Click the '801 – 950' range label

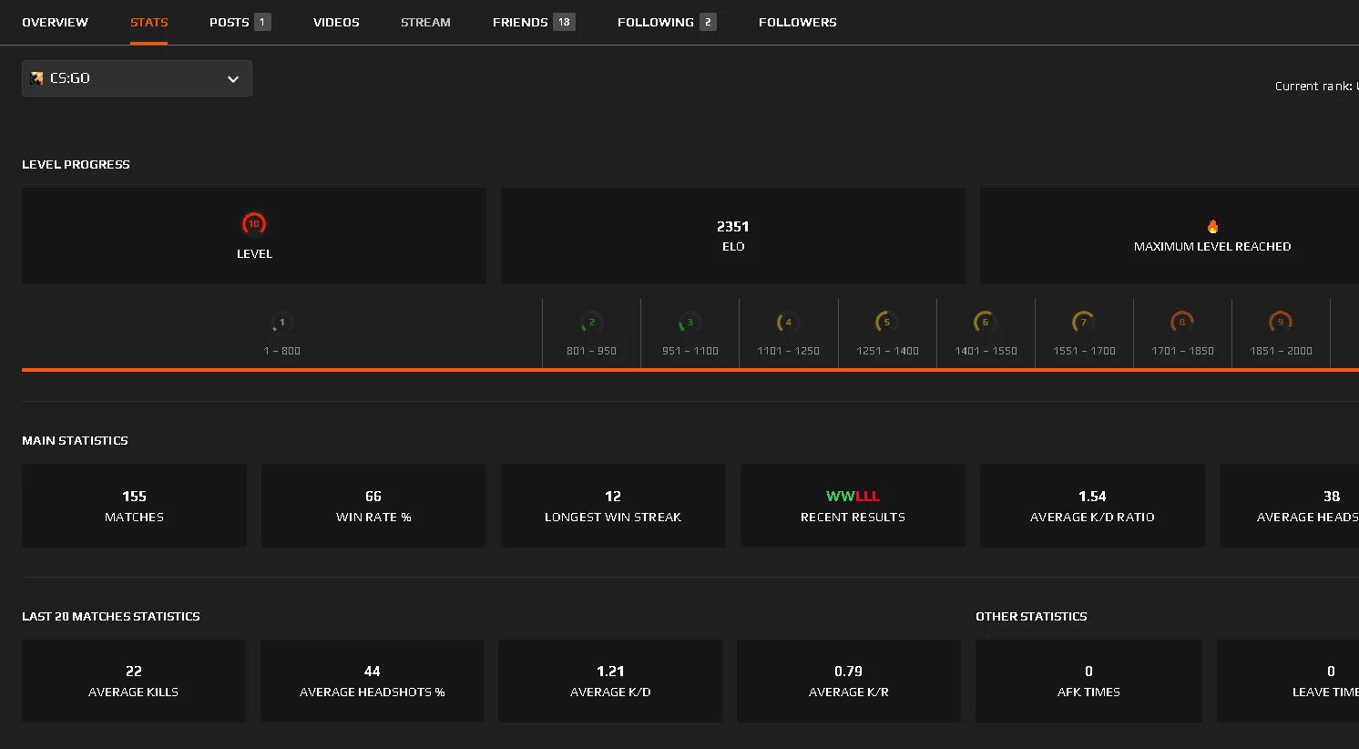pyautogui.click(x=591, y=351)
